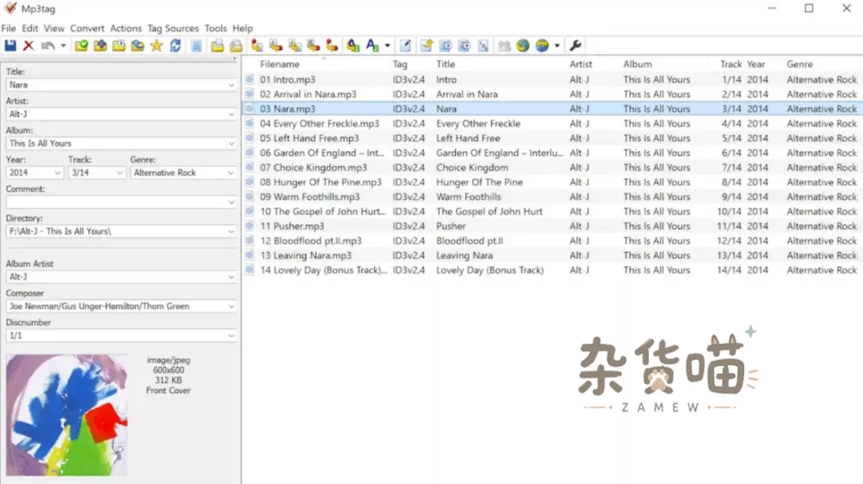The width and height of the screenshot is (863, 484).
Task: Expand the Comment field dropdown
Action: 231,202
